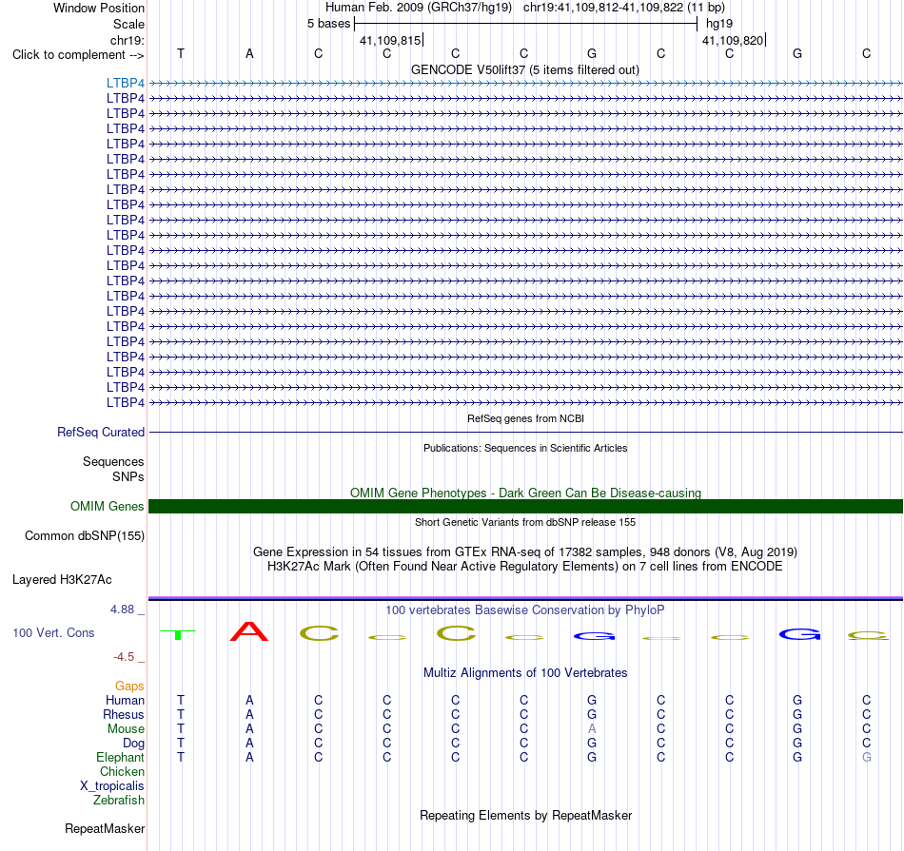Image resolution: width=904 pixels, height=851 pixels.
Task: Open the 'GENCODE V50lift37' track title
Action: [x=525, y=70]
